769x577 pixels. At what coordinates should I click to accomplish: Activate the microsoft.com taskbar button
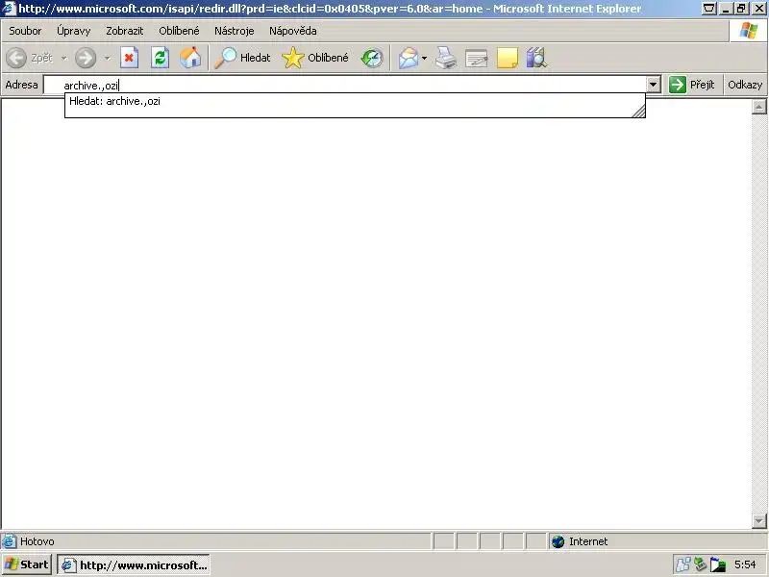pos(134,565)
